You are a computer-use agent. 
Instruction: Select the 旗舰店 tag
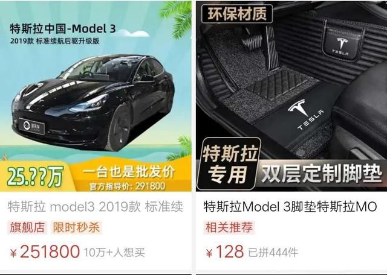27,227
